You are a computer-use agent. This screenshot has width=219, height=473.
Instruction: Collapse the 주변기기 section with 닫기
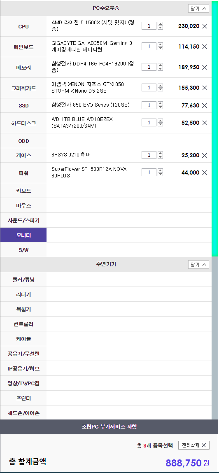pos(198,265)
